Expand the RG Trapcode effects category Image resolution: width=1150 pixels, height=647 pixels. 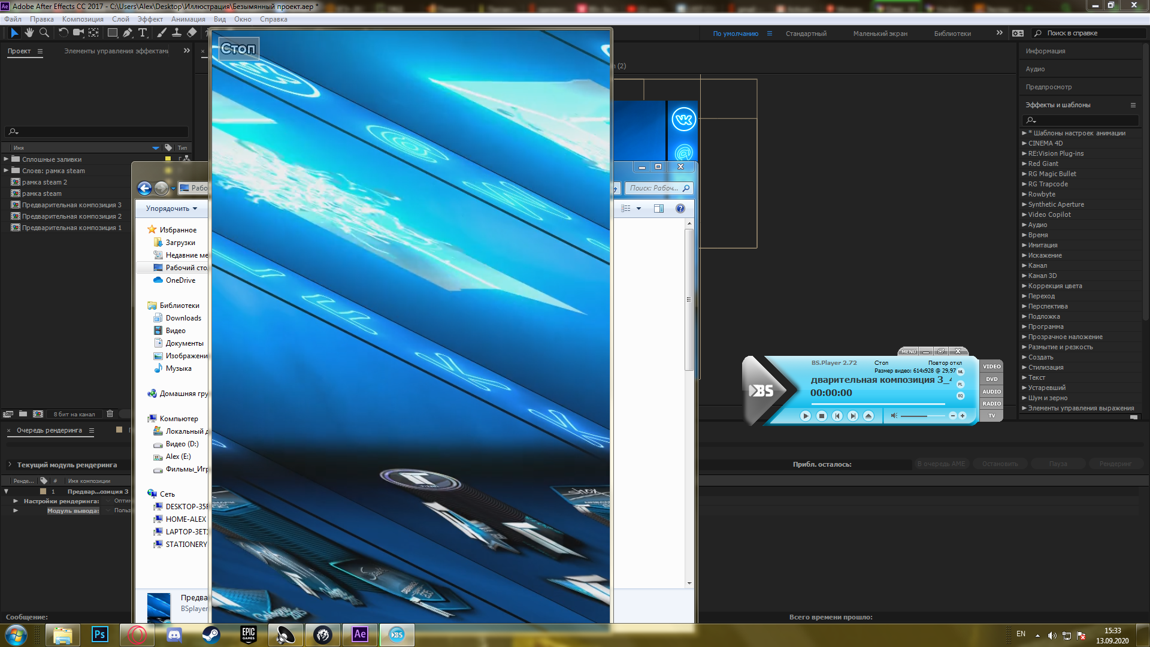coord(1024,184)
